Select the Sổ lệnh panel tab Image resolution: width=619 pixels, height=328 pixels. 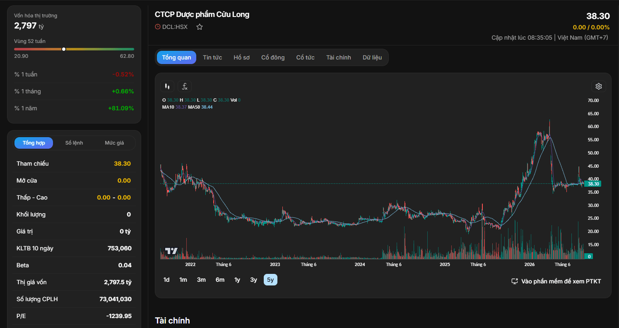[74, 143]
